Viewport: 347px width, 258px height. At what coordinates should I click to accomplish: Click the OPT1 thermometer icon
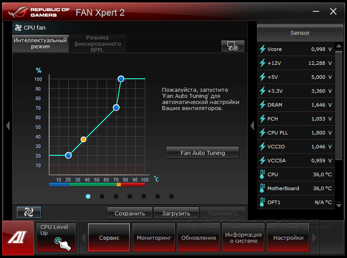[262, 202]
